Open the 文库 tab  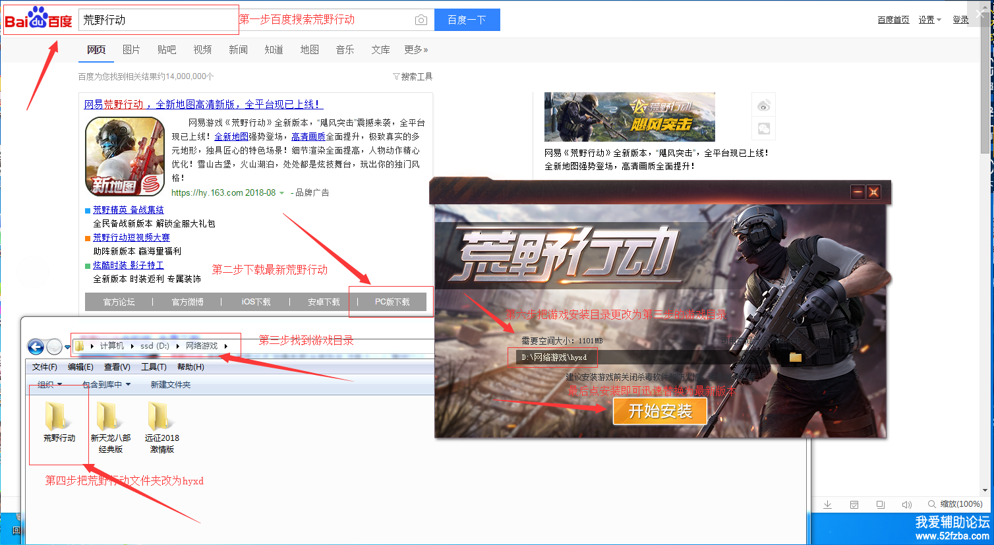coord(380,49)
